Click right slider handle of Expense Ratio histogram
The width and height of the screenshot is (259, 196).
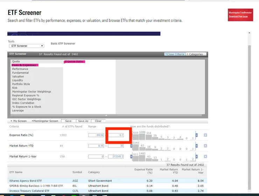pyautogui.click(x=197, y=135)
